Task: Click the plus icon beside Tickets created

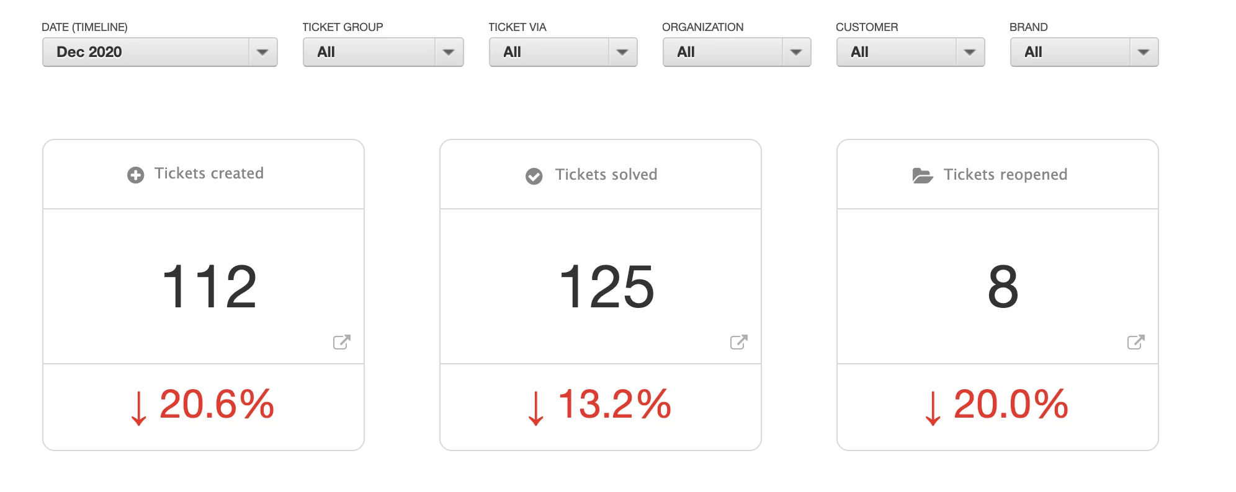Action: 135,175
